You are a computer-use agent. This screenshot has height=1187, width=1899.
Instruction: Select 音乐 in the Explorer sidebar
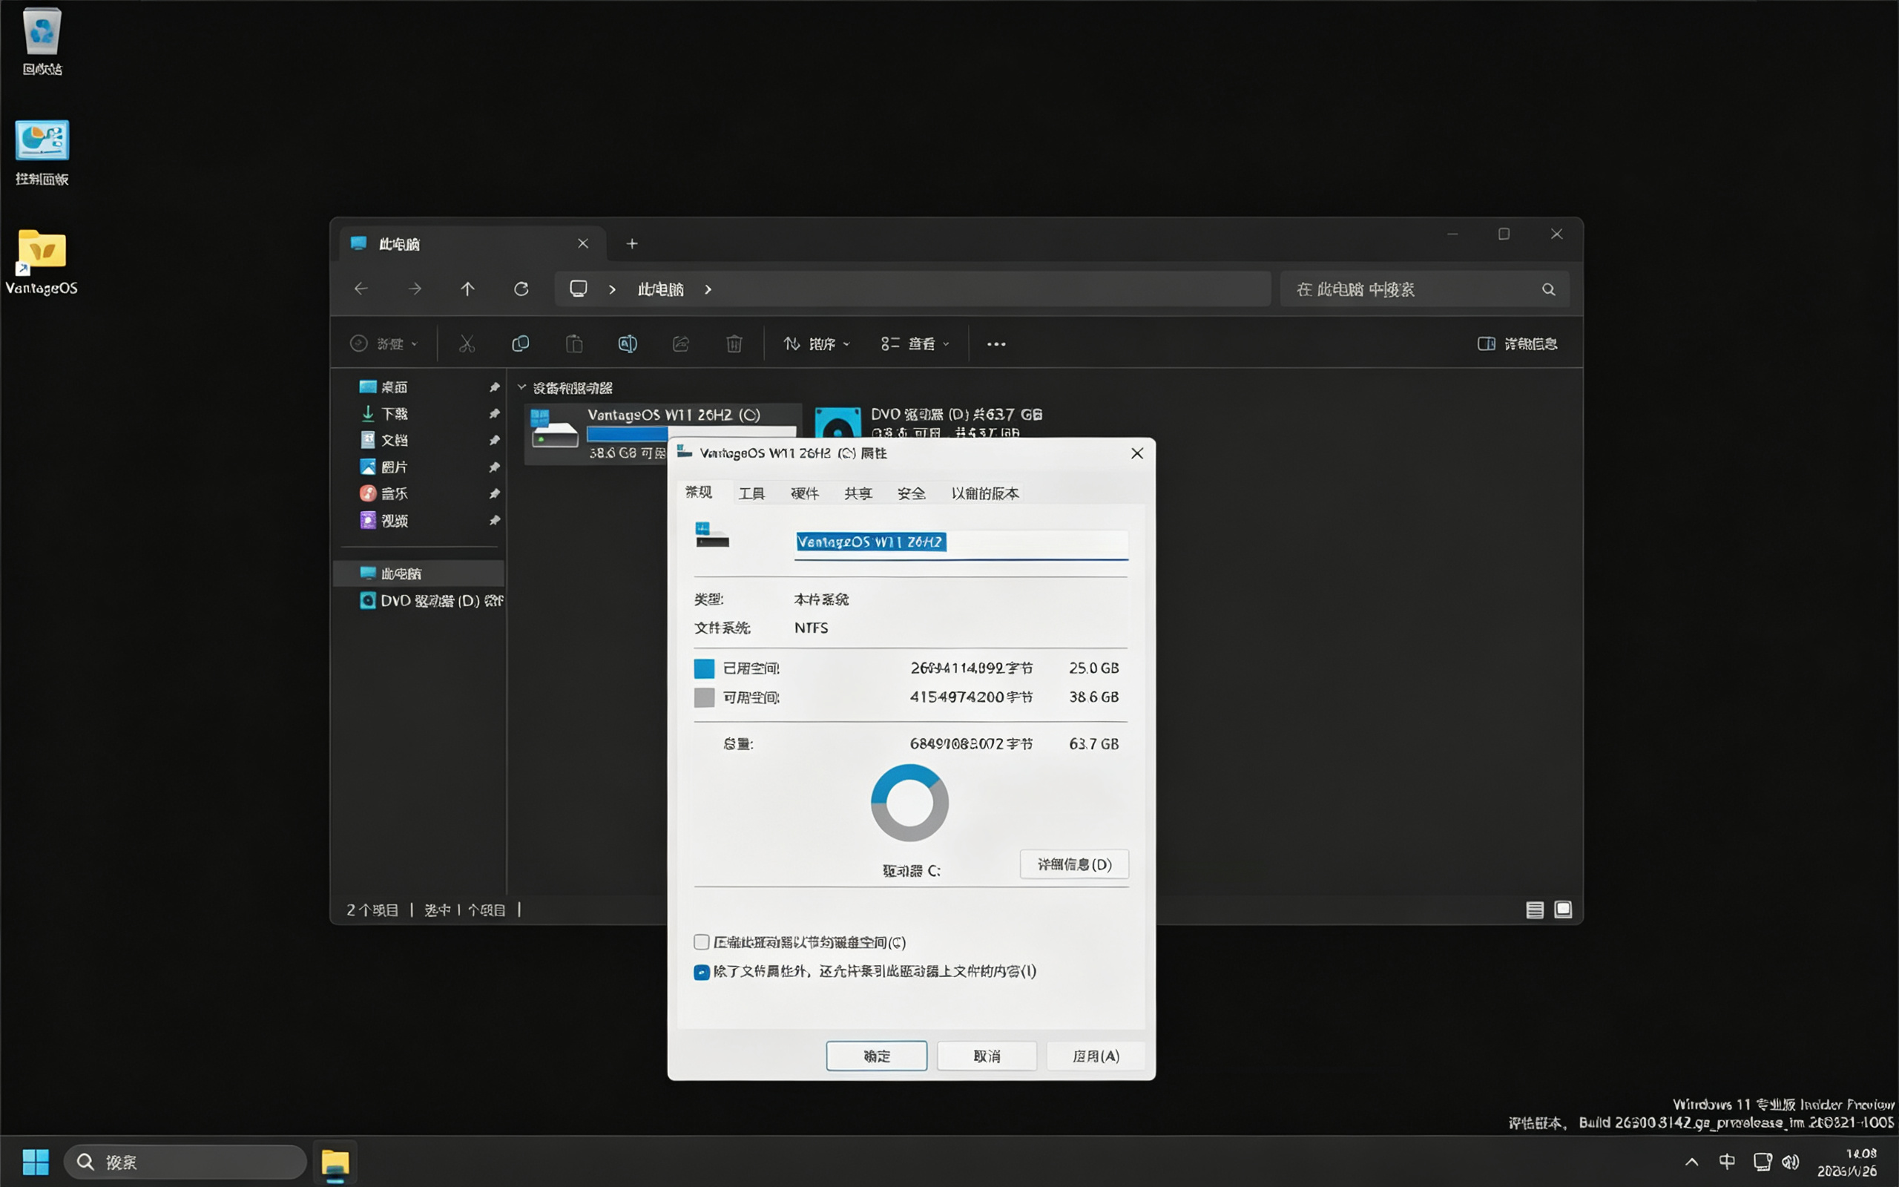point(394,494)
